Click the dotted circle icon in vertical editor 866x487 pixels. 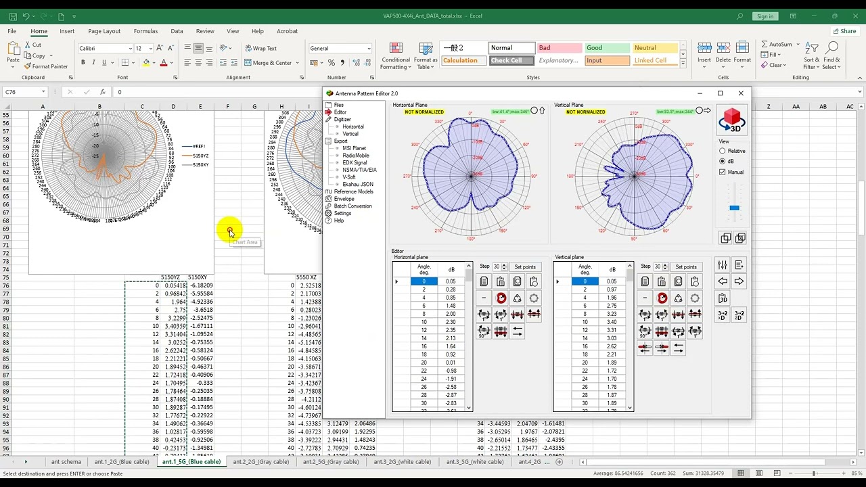tap(695, 298)
